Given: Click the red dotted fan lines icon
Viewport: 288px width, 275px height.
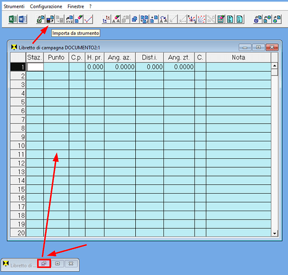Looking at the screenshot, I should 202,19.
